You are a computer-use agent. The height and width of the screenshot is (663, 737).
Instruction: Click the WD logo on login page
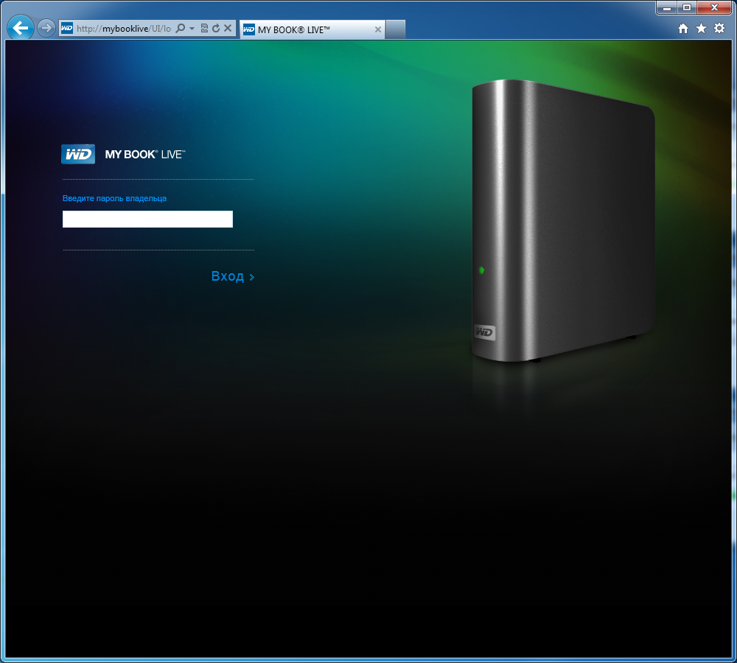pos(78,154)
